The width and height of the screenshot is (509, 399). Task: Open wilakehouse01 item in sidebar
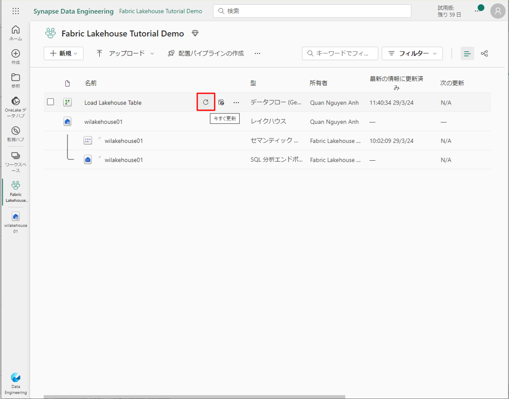point(16,222)
